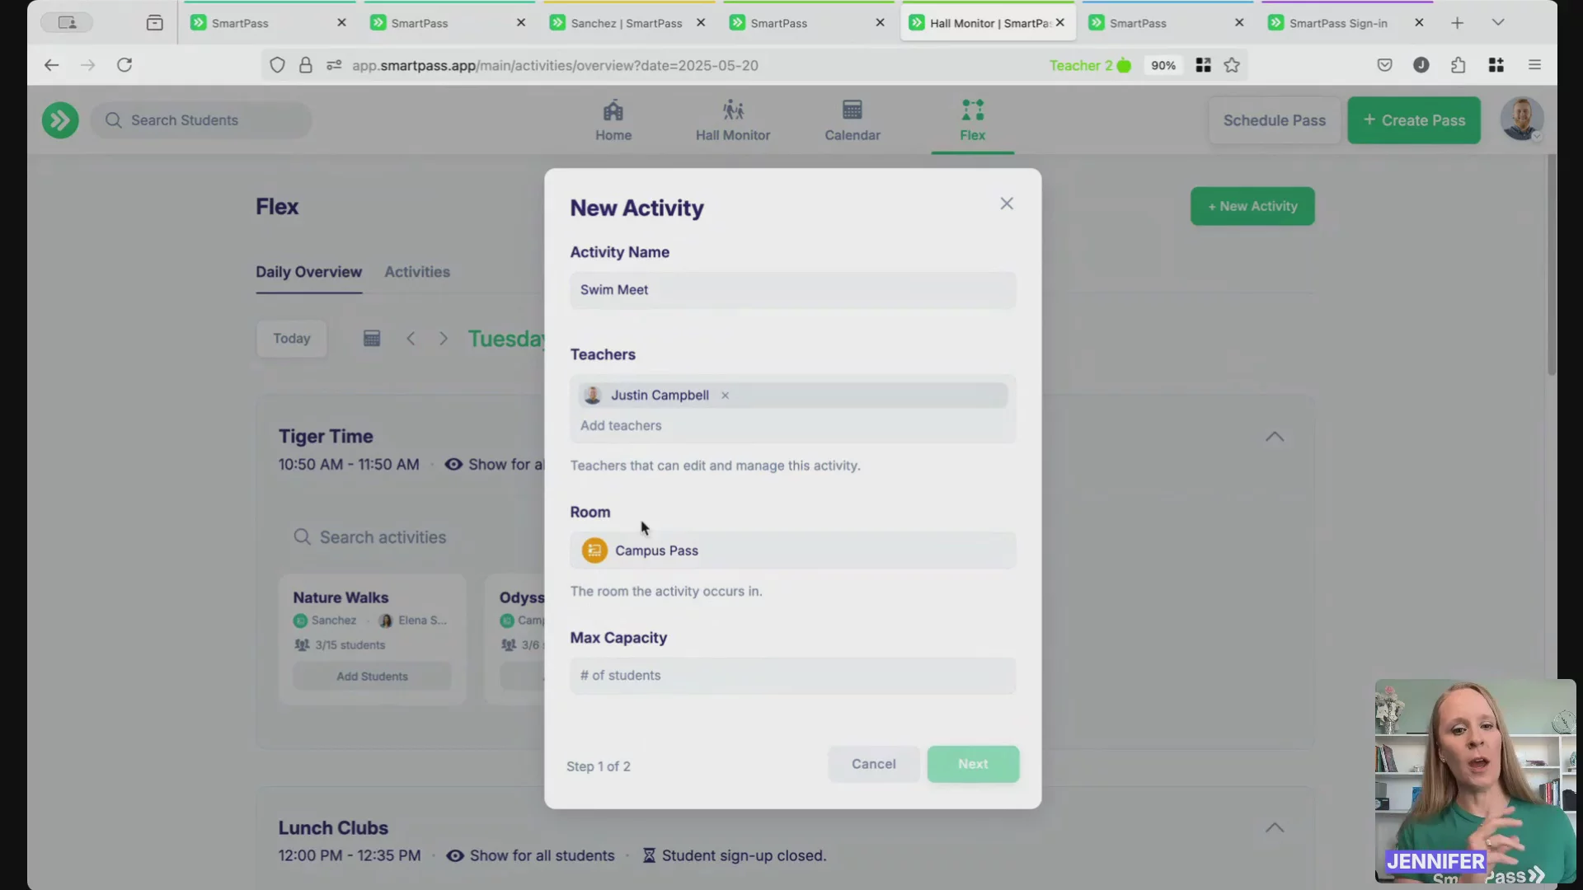Open the browser hamburger menu
1583x890 pixels.
pos(1534,65)
